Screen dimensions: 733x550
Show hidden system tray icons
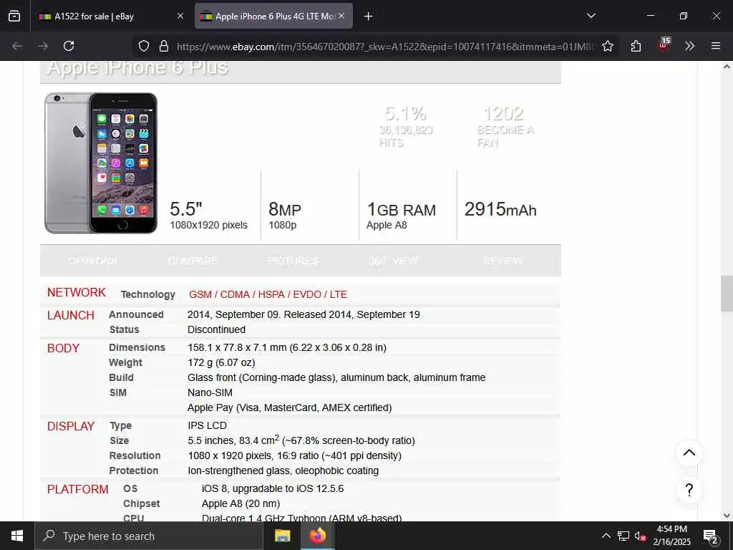606,536
